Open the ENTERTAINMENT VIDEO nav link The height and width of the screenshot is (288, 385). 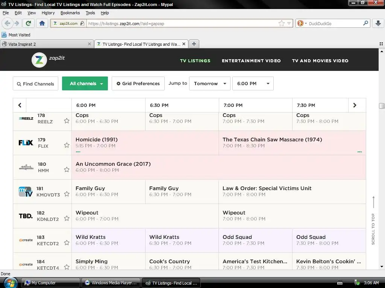[x=252, y=61]
